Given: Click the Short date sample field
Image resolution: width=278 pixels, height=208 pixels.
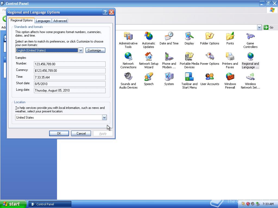Looking at the screenshot, I should point(70,84).
